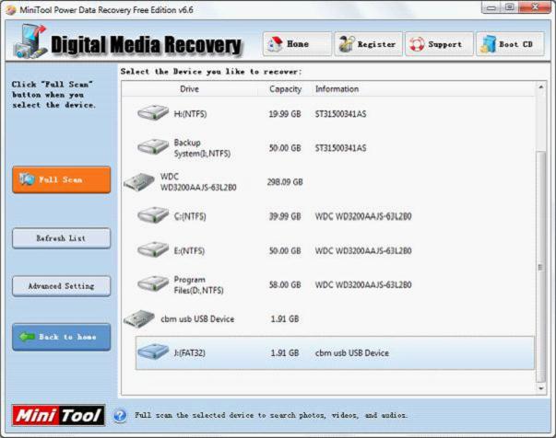Screen dimensions: 556x438
Task: Click the Information column header
Action: click(337, 89)
